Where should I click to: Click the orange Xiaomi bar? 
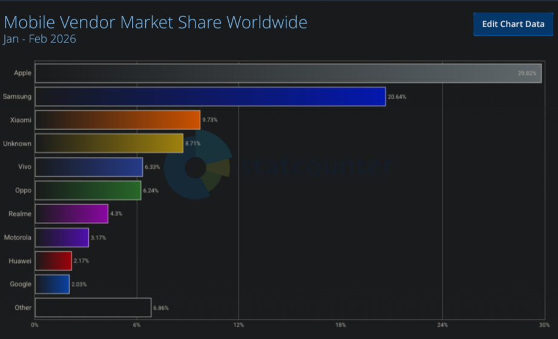[117, 120]
